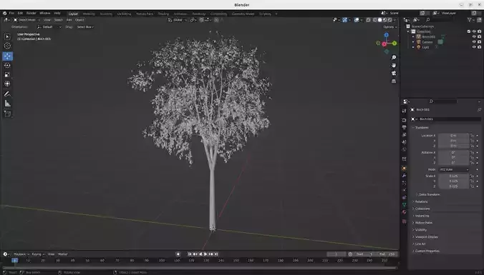Viewport: 484px width, 275px height.
Task: Select the Measure tool in the toolbar
Action: pos(7,104)
